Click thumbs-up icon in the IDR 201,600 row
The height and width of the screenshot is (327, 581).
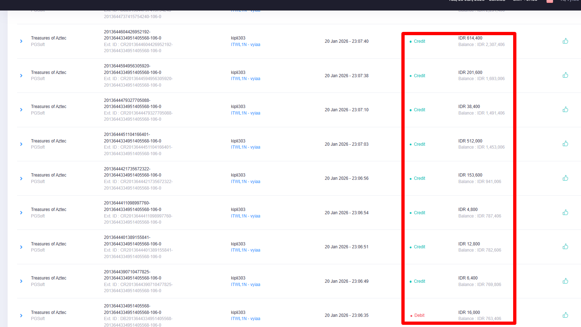click(x=565, y=75)
